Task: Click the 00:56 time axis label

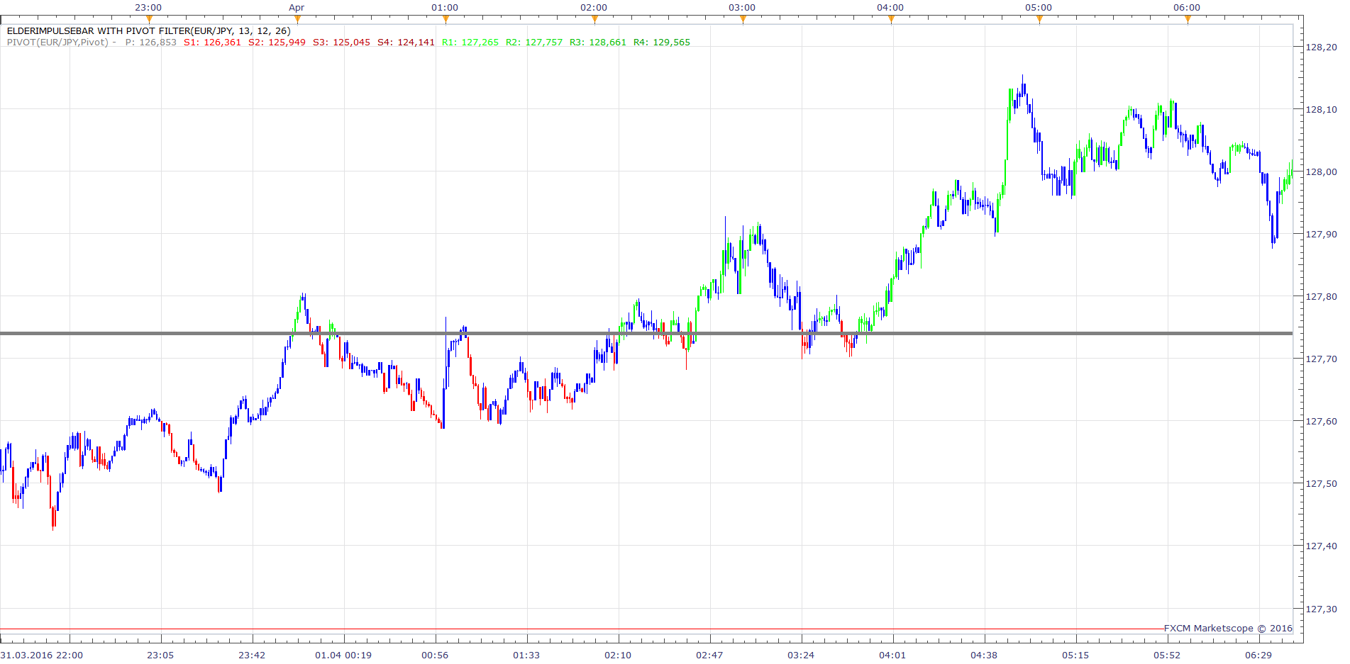Action: tap(435, 655)
